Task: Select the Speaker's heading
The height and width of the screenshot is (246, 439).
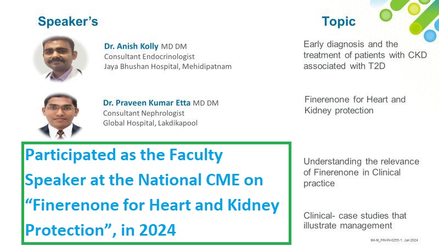Action: (x=68, y=21)
